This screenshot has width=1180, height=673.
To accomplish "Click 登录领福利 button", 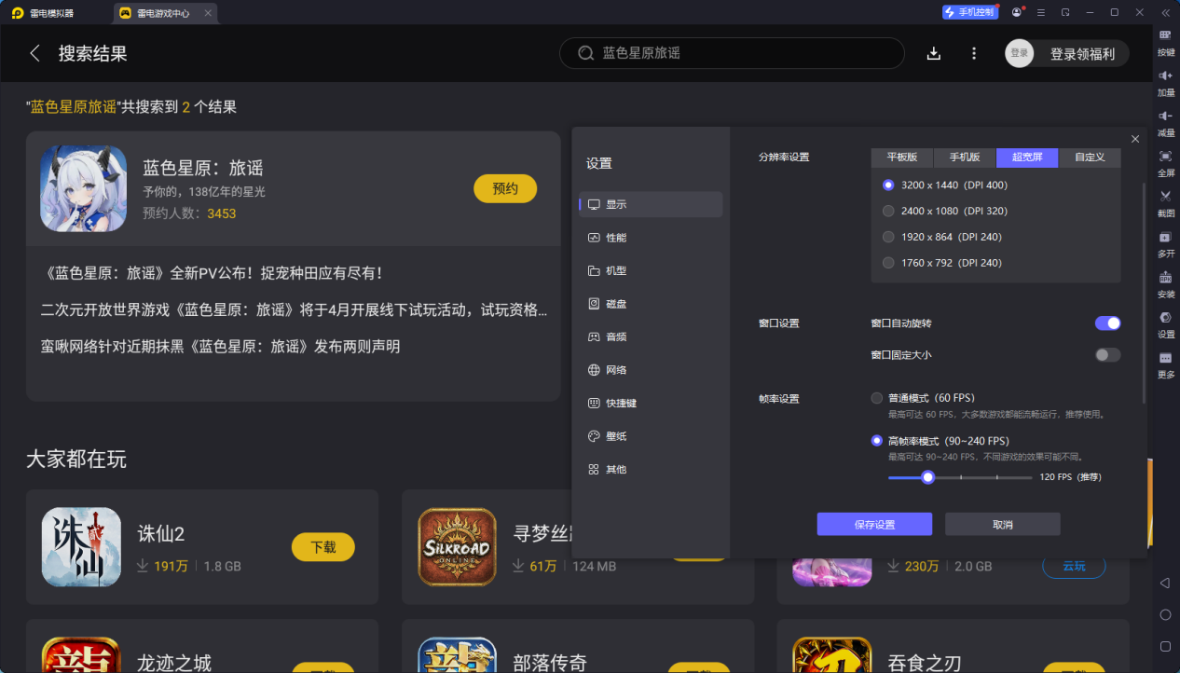I will (1082, 54).
